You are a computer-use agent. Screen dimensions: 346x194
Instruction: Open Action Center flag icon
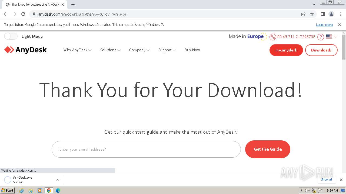tap(320, 190)
